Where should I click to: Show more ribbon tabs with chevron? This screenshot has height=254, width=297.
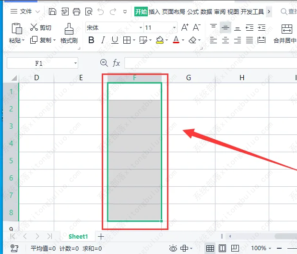pyautogui.click(x=269, y=12)
